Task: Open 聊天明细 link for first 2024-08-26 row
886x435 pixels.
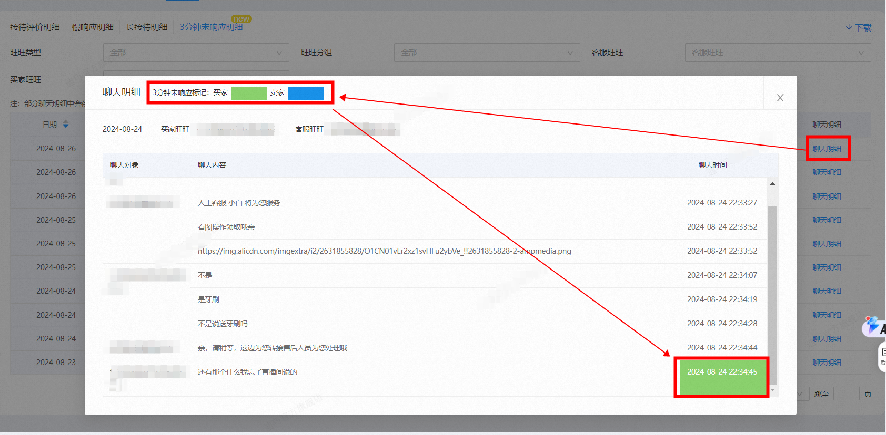Action: pos(827,149)
